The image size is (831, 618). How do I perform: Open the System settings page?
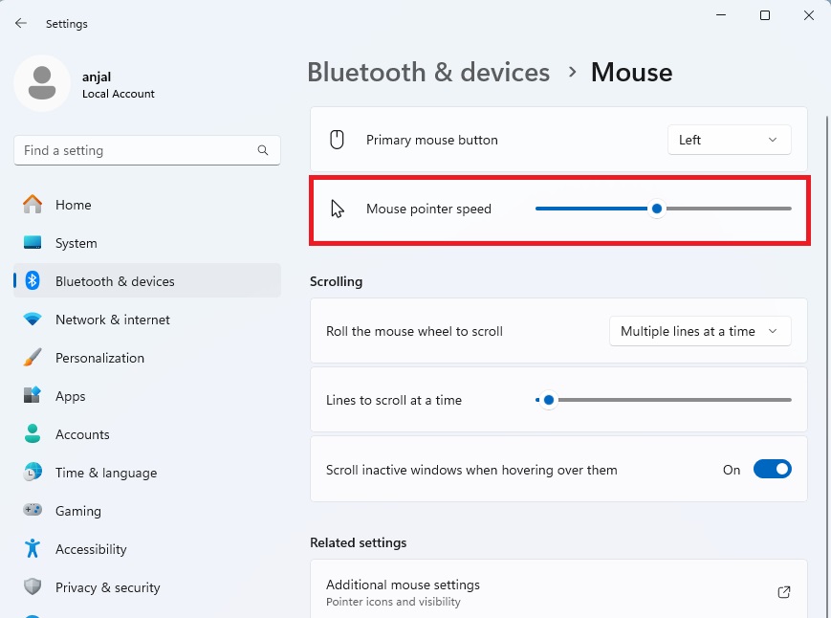pyautogui.click(x=147, y=243)
